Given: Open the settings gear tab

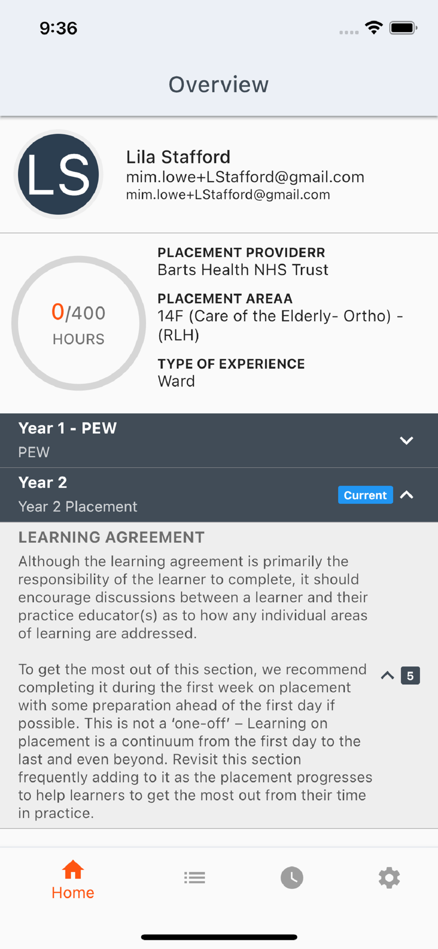Looking at the screenshot, I should [389, 877].
